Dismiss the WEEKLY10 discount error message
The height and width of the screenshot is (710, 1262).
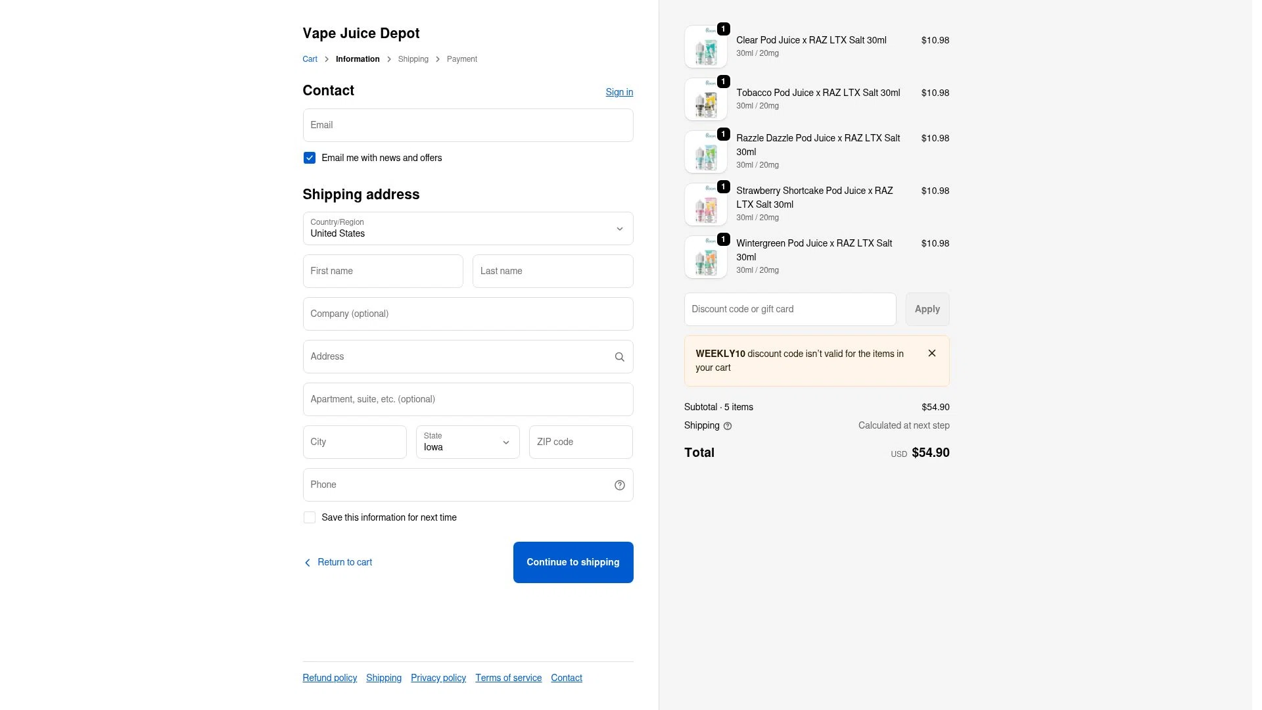click(x=932, y=353)
